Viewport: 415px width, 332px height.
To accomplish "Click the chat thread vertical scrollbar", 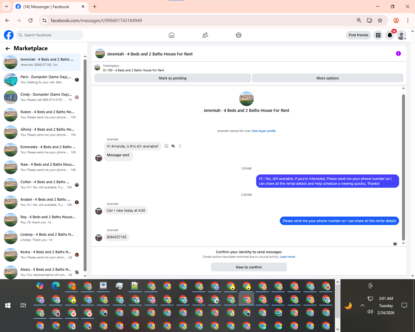I will click(x=403, y=167).
